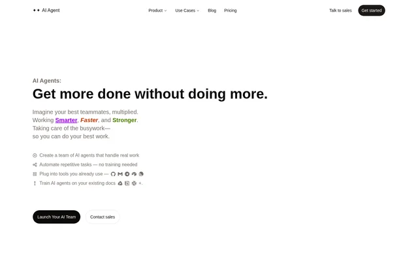Viewport: 418px width, 261px height.
Task: Click the last icon in the tools row
Action: (x=141, y=174)
